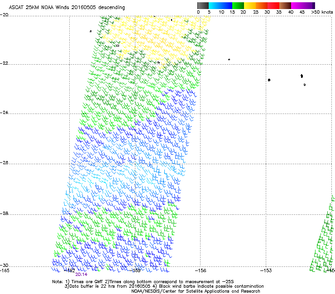Click the title 'ASCAT 25KM NOAA Winds 20160505 descending'
Screen dimensions: 335x294
(67, 8)
